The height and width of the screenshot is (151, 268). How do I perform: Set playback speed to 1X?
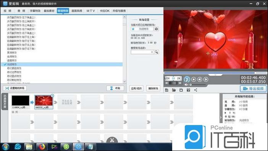(x=173, y=78)
